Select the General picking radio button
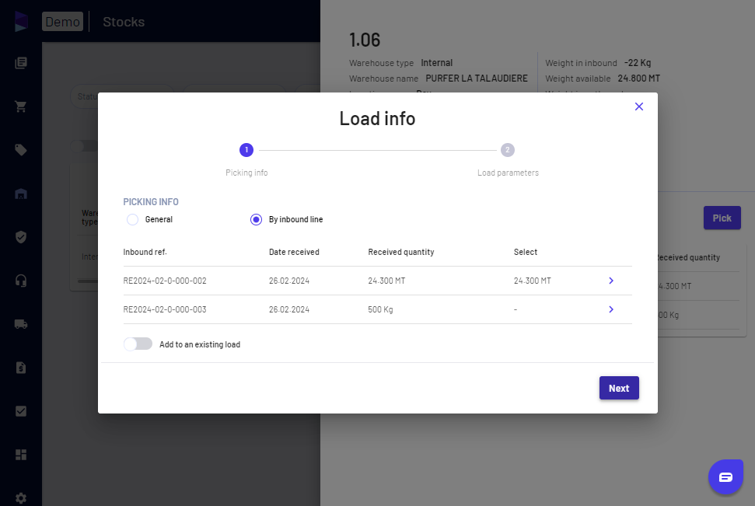755x506 pixels. click(132, 219)
